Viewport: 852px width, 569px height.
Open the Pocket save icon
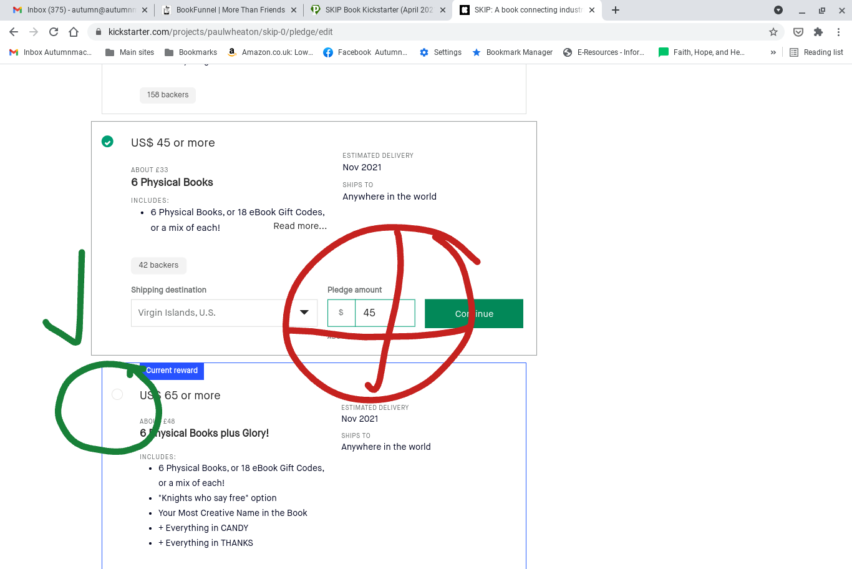pos(798,32)
